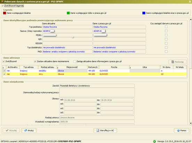
Task: Sort by Kod poczt. column header
Action: pyautogui.click(x=93, y=67)
